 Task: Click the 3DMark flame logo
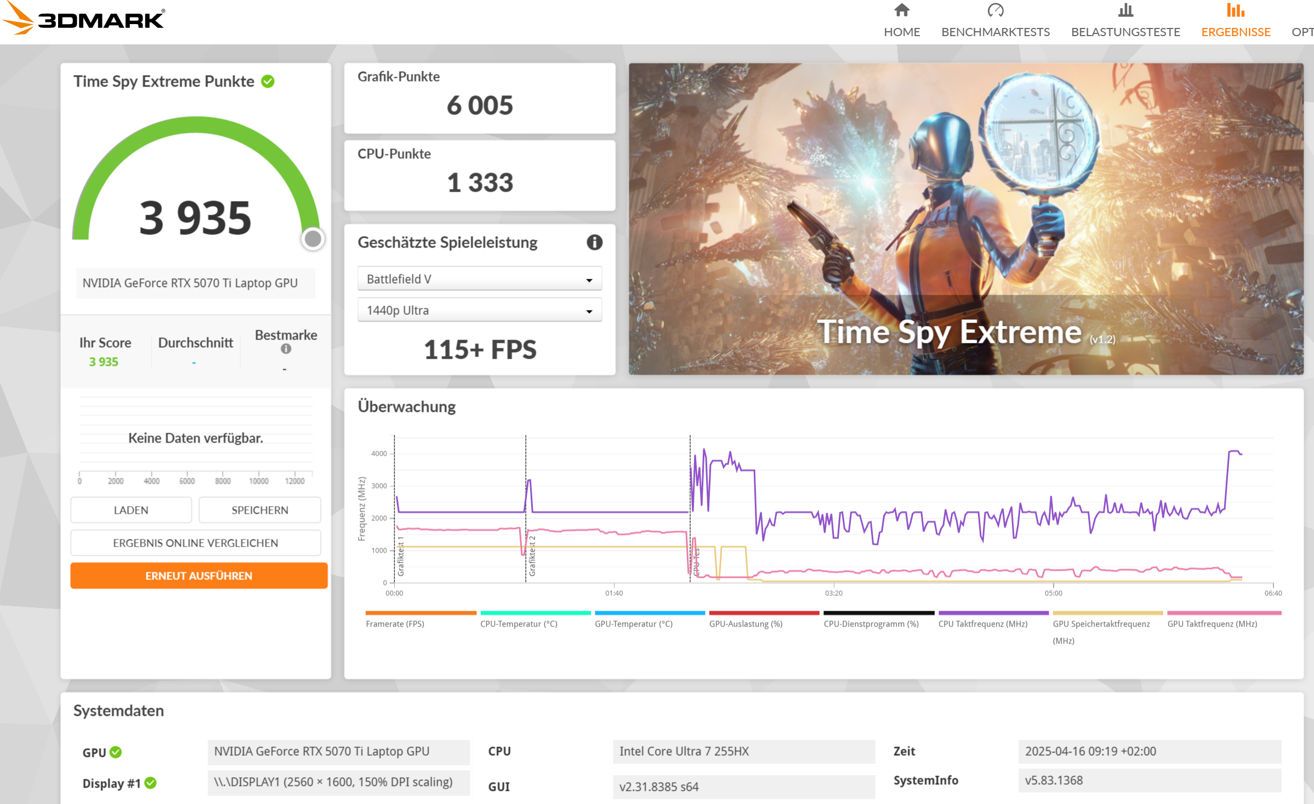(18, 18)
